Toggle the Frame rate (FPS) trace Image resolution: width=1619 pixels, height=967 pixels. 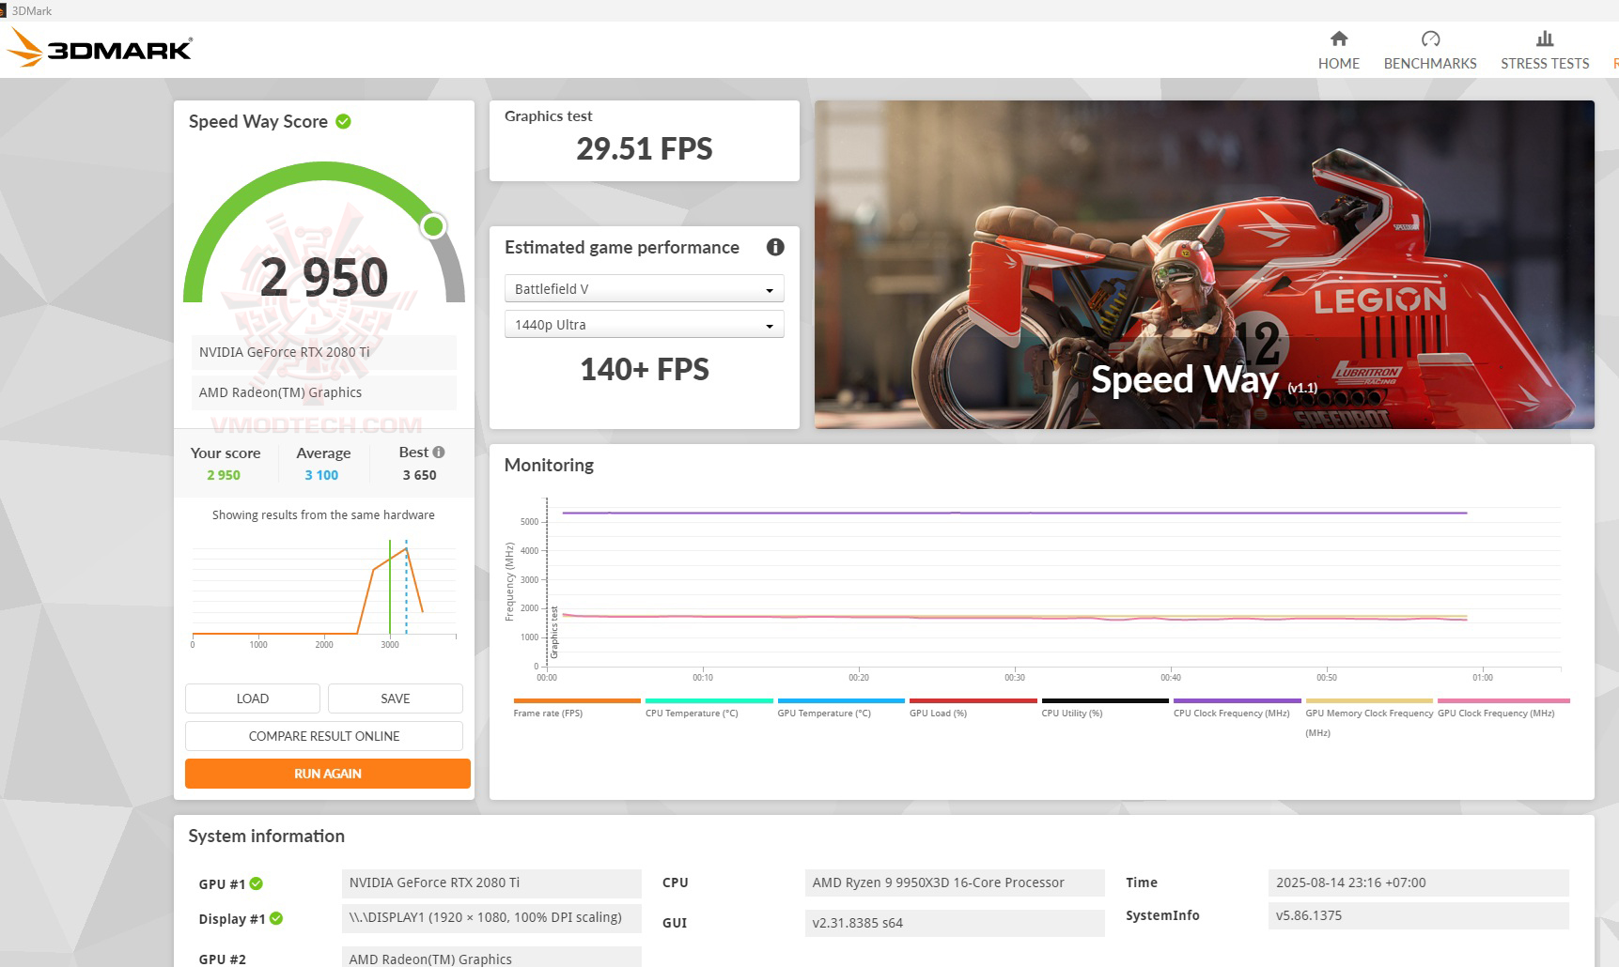pos(575,699)
